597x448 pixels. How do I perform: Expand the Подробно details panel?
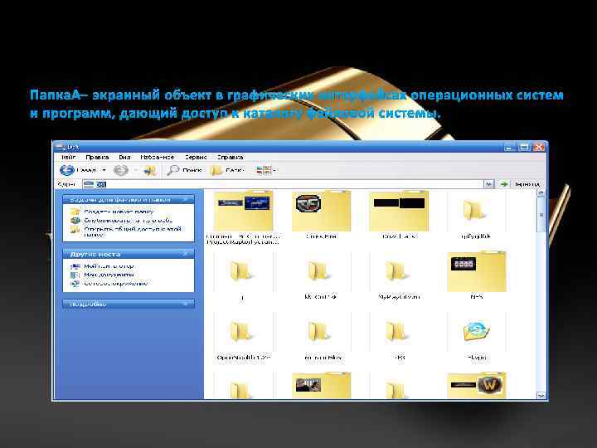186,304
